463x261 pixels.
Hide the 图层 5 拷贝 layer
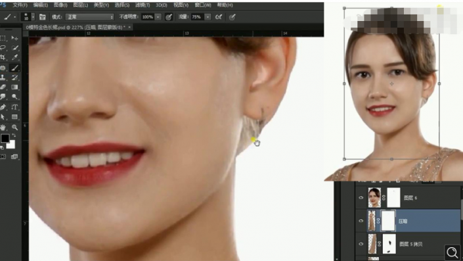click(361, 244)
